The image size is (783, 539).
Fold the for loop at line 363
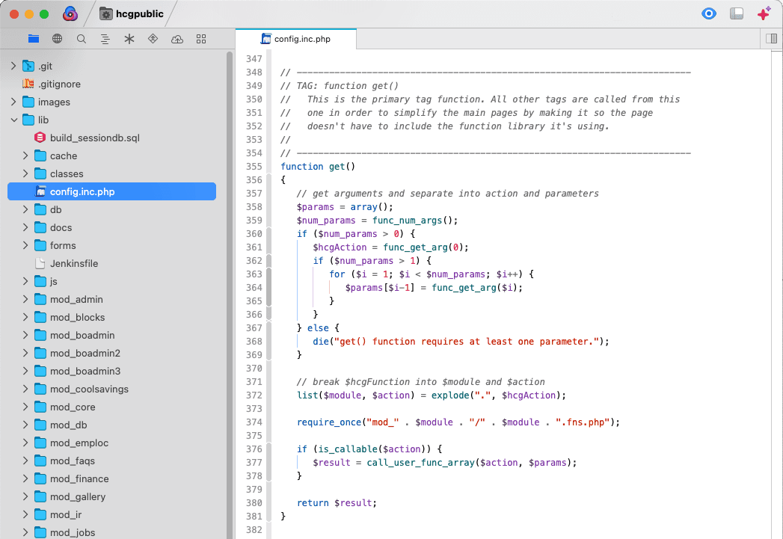(x=269, y=274)
